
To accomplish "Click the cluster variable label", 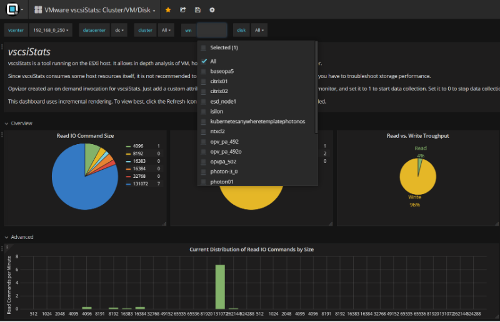I will tap(145, 30).
